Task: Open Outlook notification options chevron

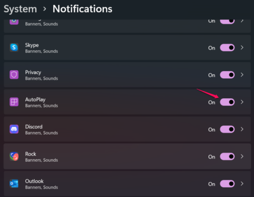Action: (242, 184)
